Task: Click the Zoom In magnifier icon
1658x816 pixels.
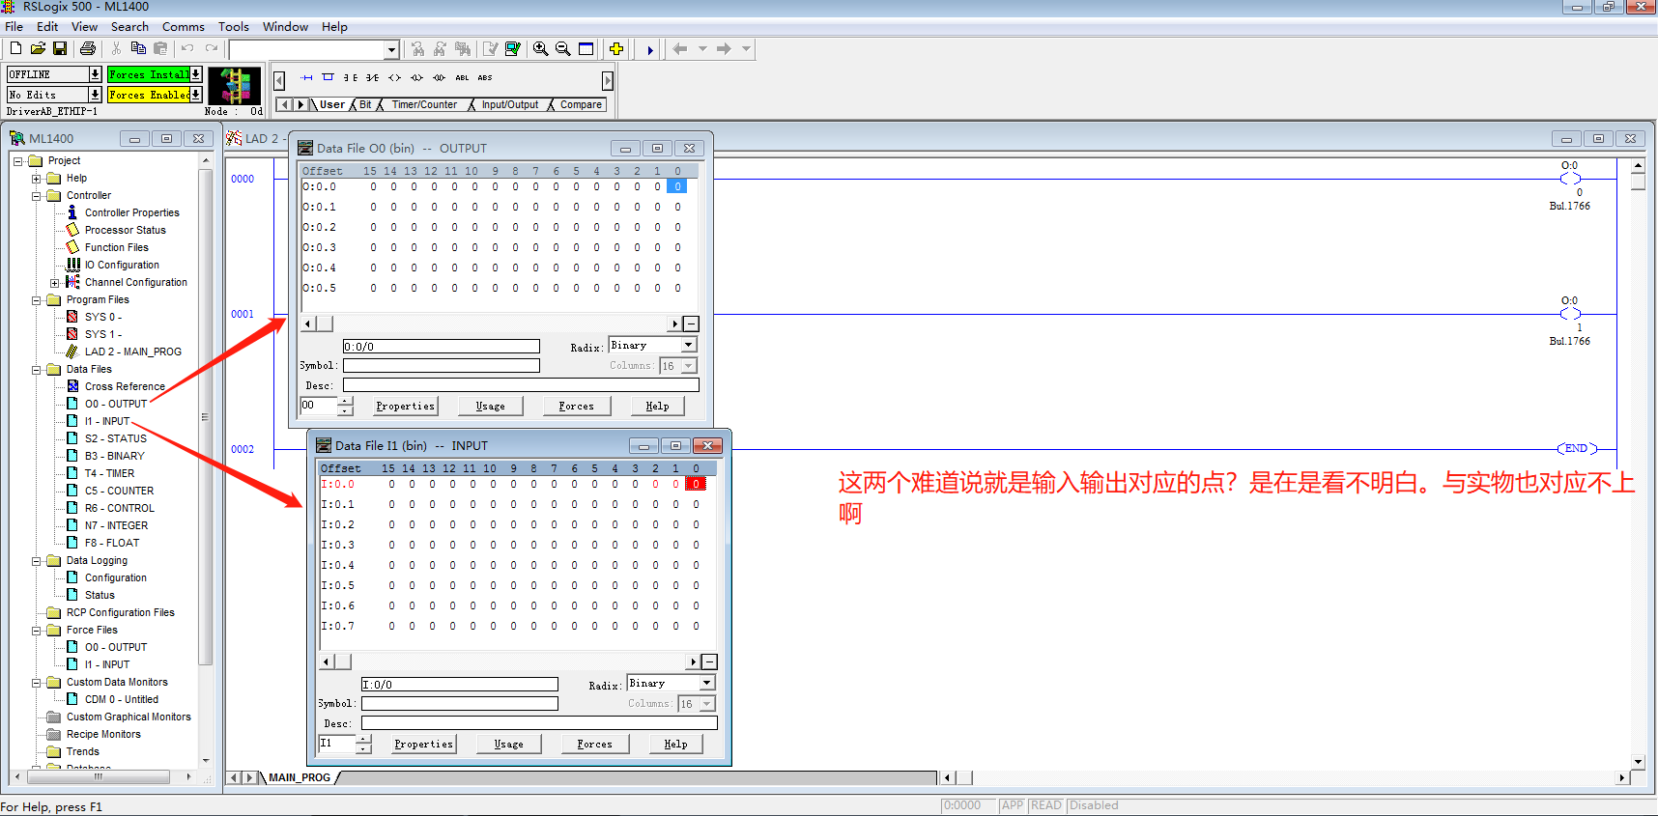Action: [x=540, y=48]
